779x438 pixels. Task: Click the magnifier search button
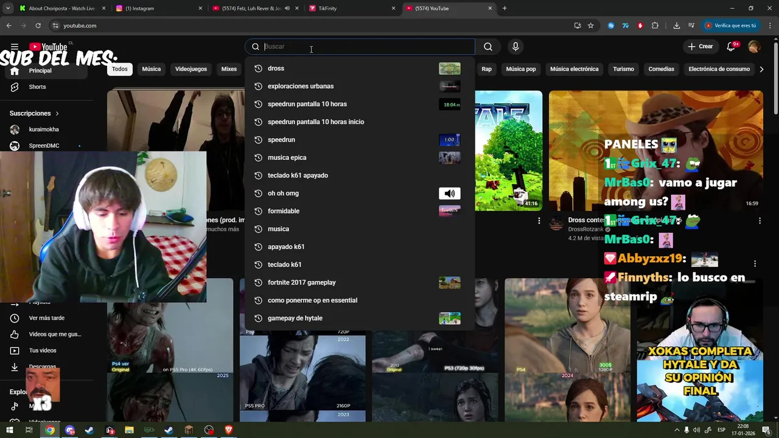coord(488,46)
